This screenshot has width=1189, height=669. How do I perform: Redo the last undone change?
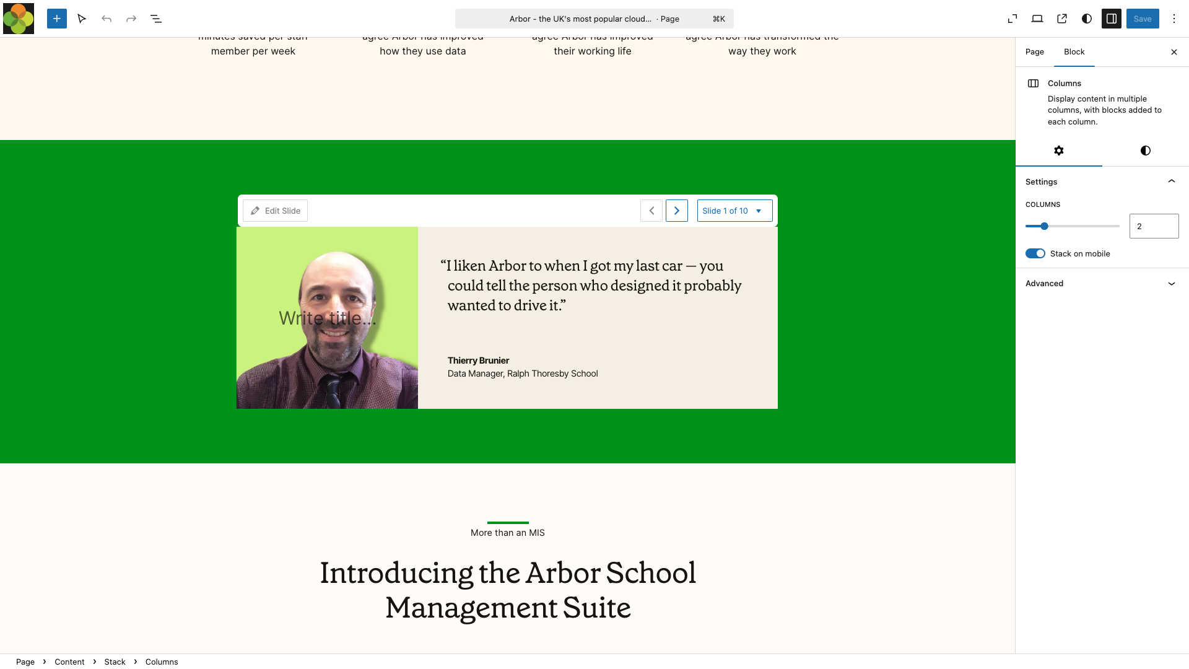tap(131, 19)
